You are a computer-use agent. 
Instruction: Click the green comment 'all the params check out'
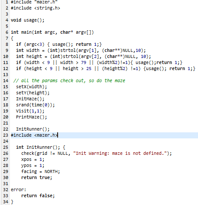point(69,81)
